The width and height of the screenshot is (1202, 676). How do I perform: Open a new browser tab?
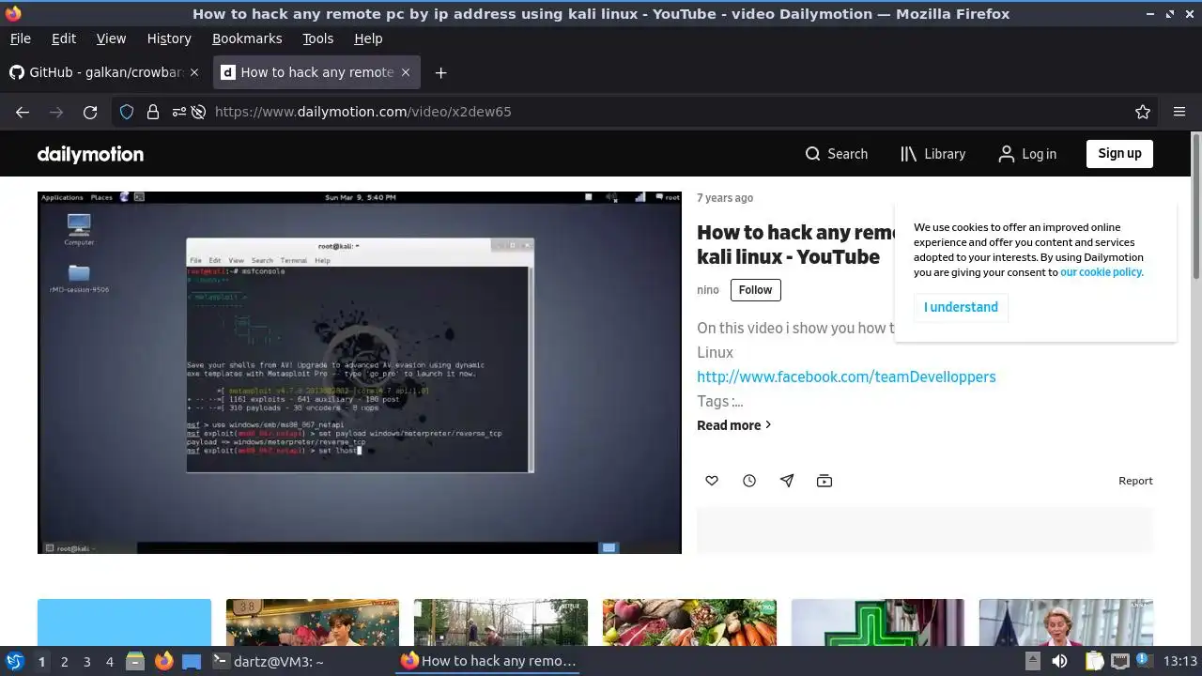click(x=440, y=72)
